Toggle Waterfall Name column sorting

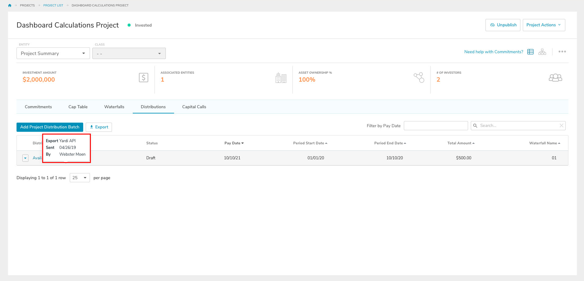tap(544, 143)
